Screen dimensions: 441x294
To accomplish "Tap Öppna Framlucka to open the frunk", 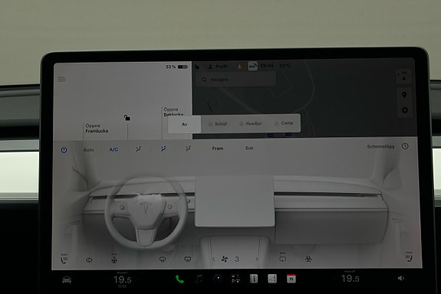I will (97, 129).
